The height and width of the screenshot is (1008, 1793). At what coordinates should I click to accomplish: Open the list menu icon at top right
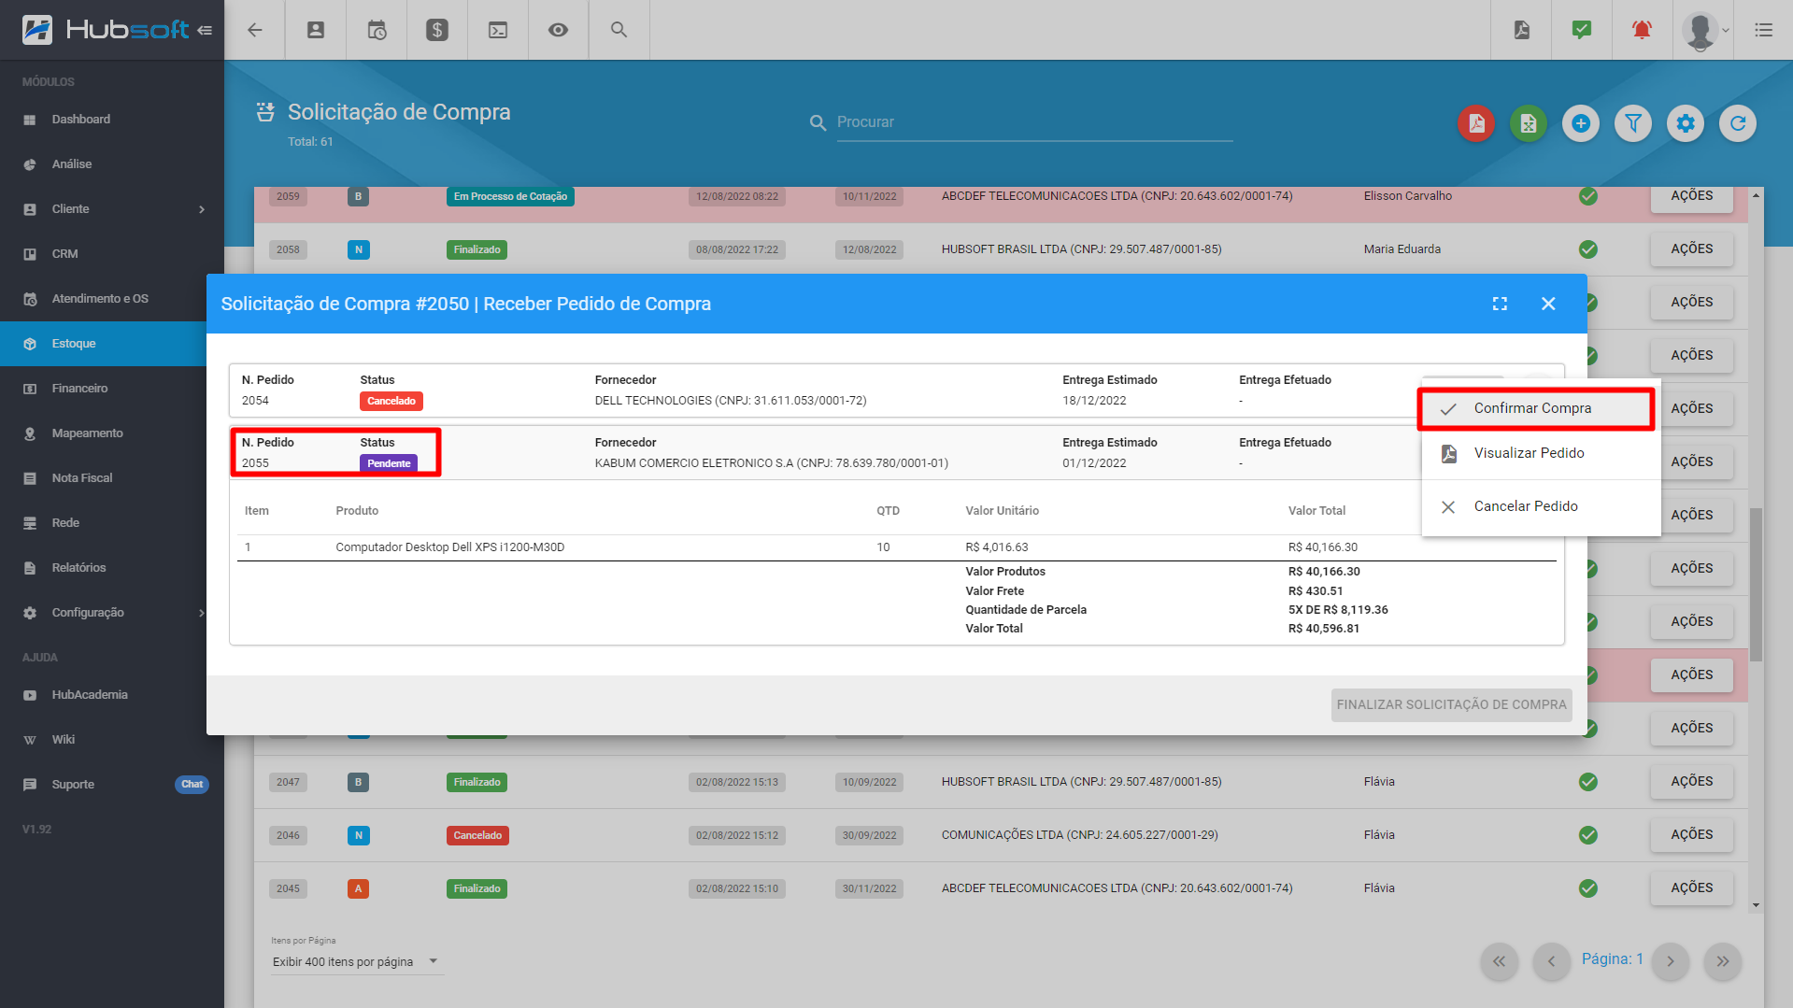pyautogui.click(x=1763, y=30)
